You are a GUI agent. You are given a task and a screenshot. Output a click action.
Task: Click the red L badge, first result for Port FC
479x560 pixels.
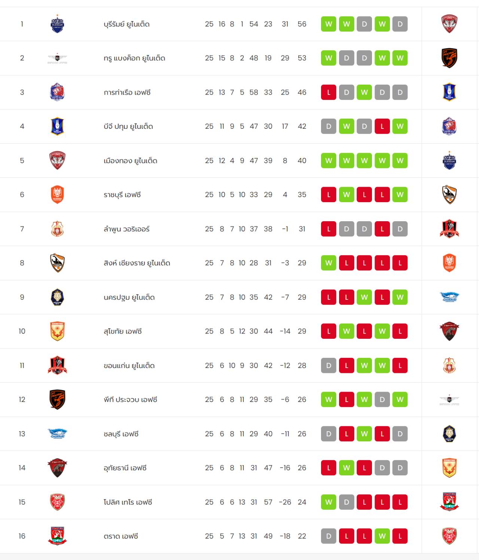[329, 92]
